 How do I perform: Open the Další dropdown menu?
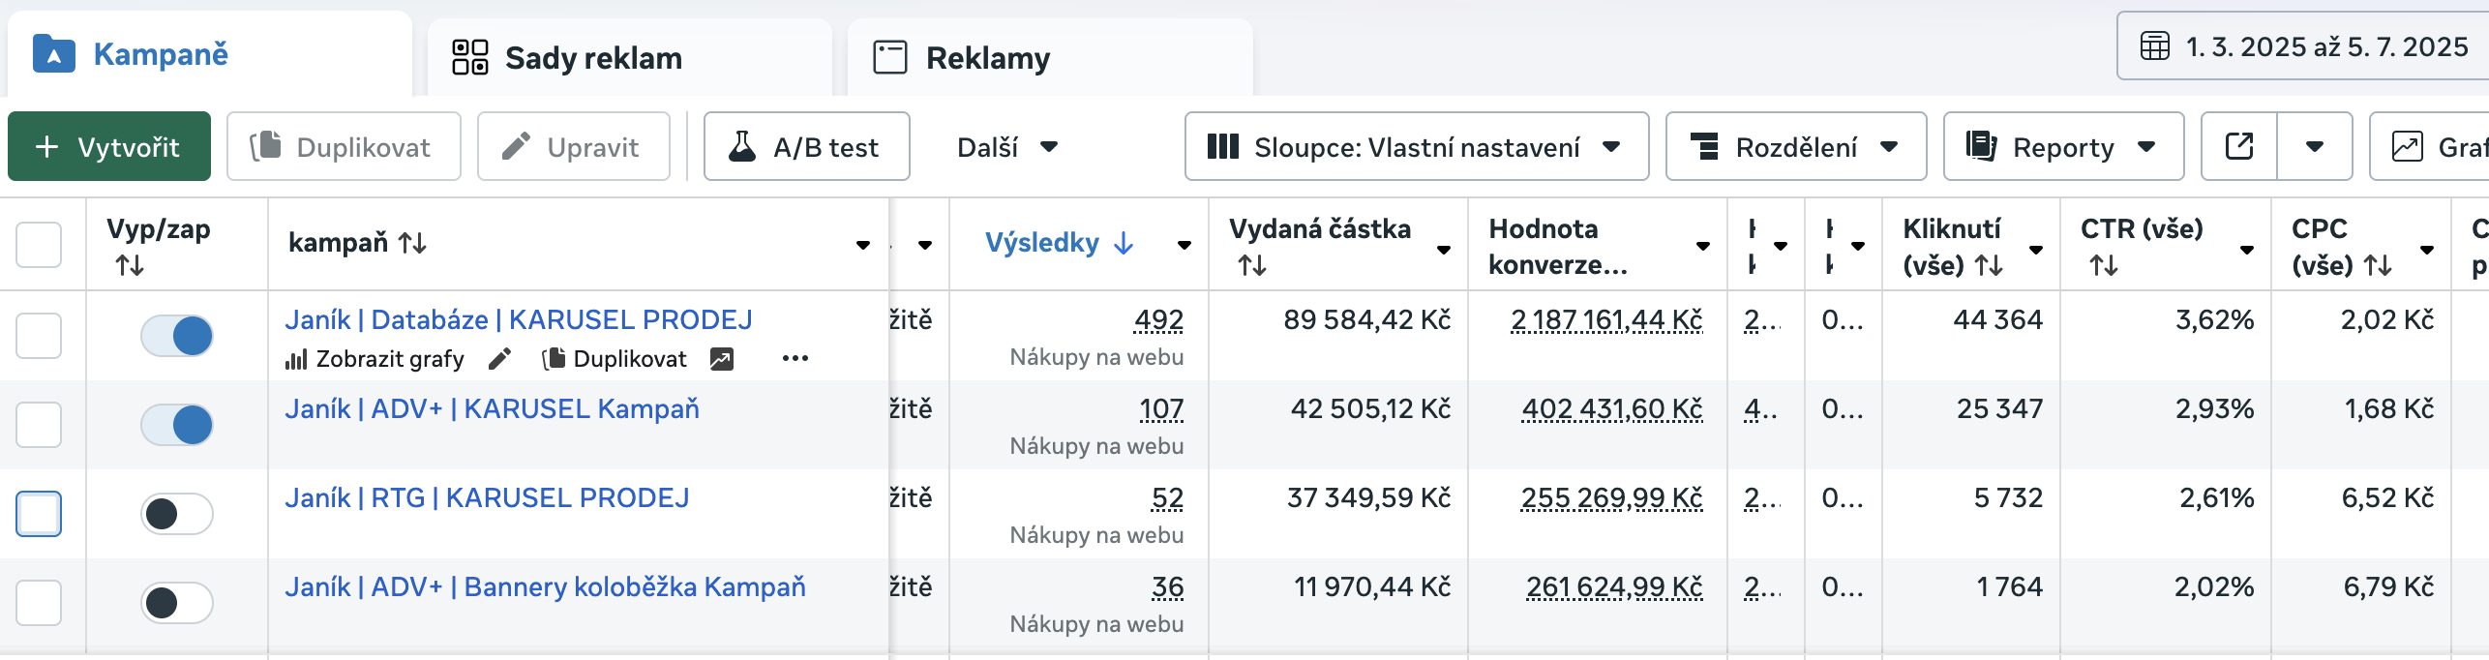point(1006,147)
